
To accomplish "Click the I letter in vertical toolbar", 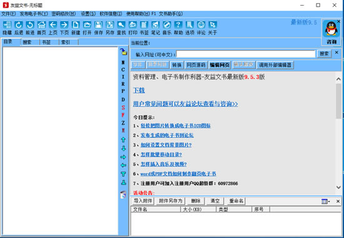I will 123,76.
